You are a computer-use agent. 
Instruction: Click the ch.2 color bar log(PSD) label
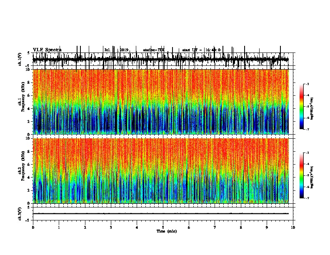(312, 177)
